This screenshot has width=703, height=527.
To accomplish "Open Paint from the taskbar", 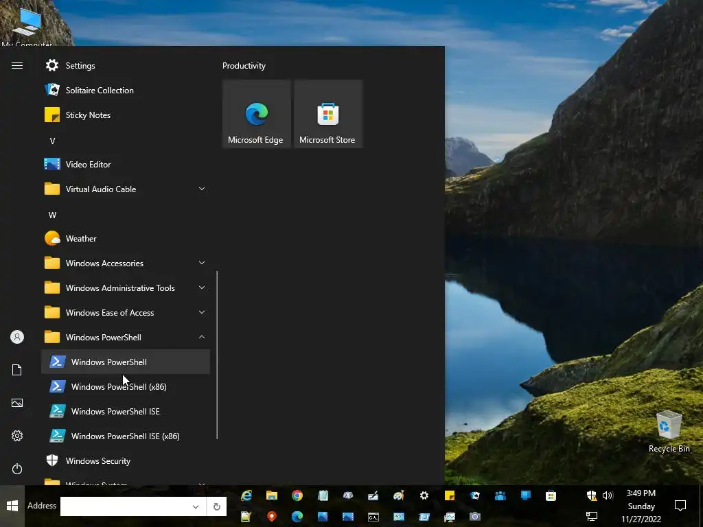I will [399, 495].
